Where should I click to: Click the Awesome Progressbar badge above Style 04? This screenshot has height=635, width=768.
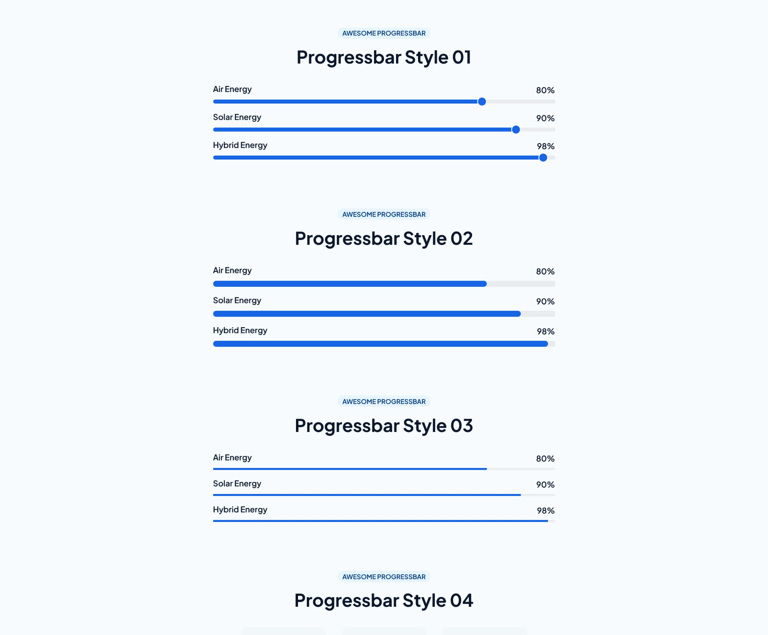(x=384, y=577)
